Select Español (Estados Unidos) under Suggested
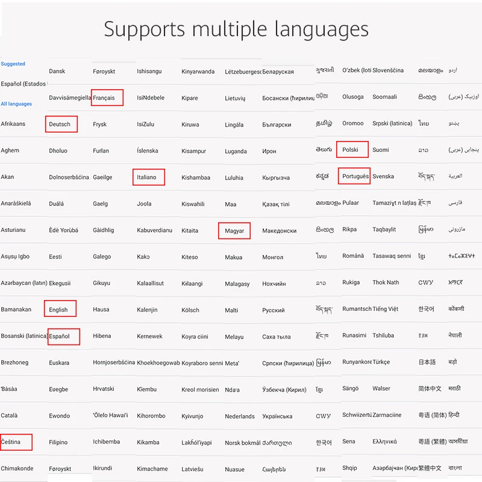Viewport: 482px width, 482px height. 24,84
